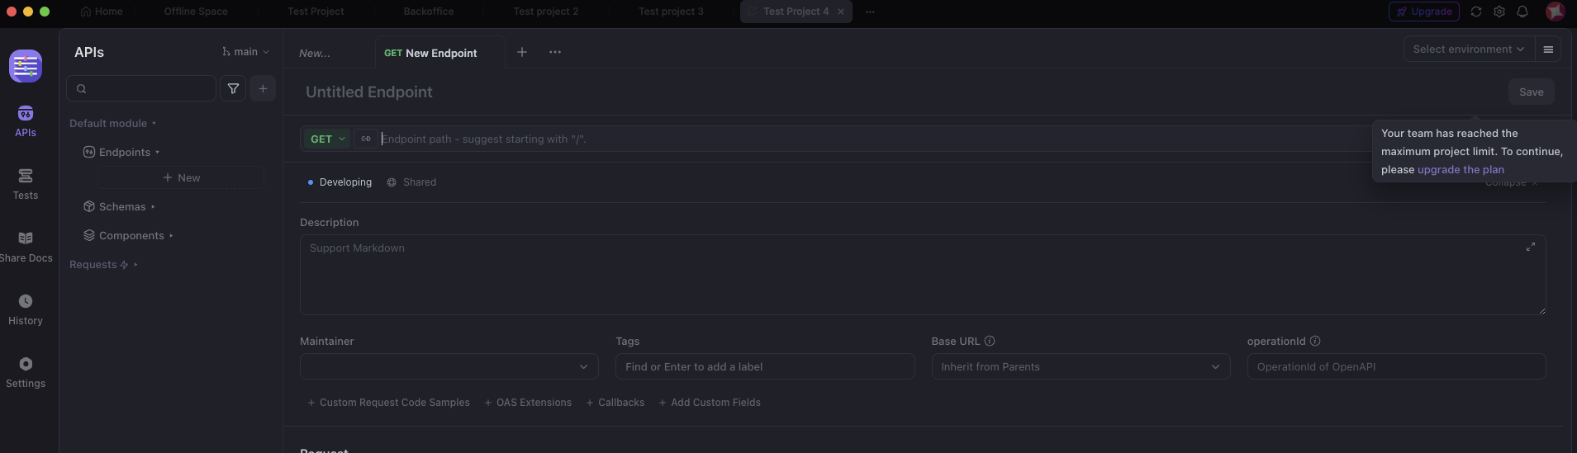Expand the Schemas tree node

click(122, 207)
